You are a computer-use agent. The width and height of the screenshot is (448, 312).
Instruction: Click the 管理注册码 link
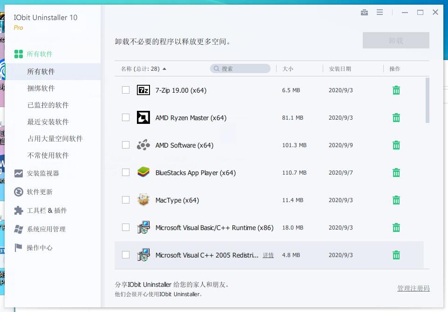pyautogui.click(x=413, y=289)
